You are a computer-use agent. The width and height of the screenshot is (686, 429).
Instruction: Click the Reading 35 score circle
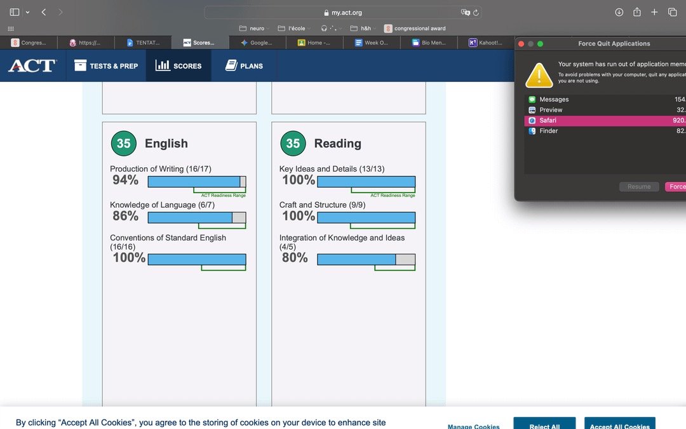pyautogui.click(x=293, y=143)
